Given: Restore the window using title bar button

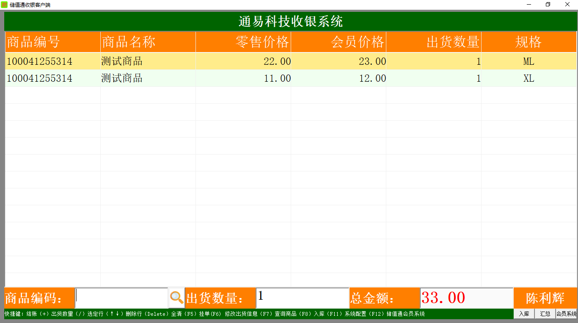Looking at the screenshot, I should (x=548, y=5).
